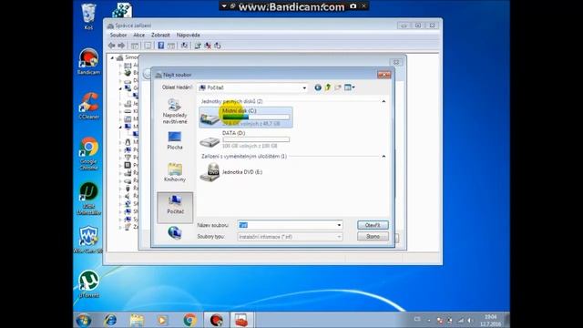
Task: Click the Otevřít button
Action: tap(373, 225)
